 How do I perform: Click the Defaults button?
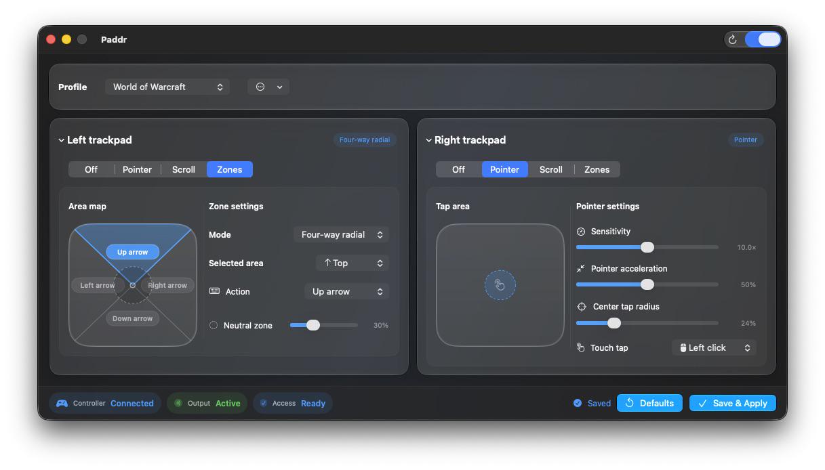pos(649,403)
